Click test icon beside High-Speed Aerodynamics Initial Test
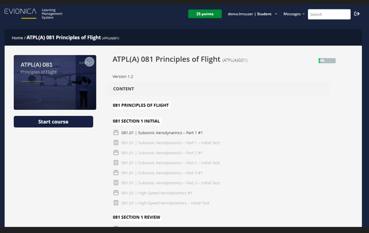 coord(116,203)
